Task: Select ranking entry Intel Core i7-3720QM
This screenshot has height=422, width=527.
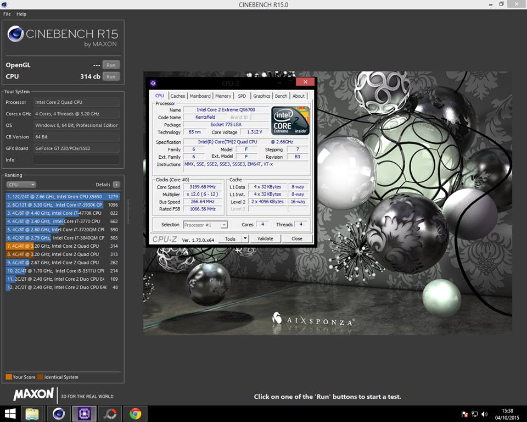Action: [x=63, y=230]
